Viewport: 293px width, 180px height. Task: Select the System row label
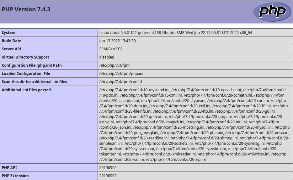[x=9, y=33]
